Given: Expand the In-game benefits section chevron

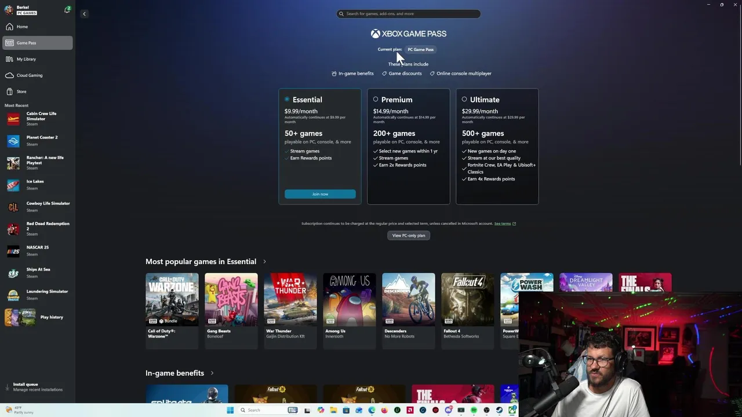Looking at the screenshot, I should pos(212,373).
